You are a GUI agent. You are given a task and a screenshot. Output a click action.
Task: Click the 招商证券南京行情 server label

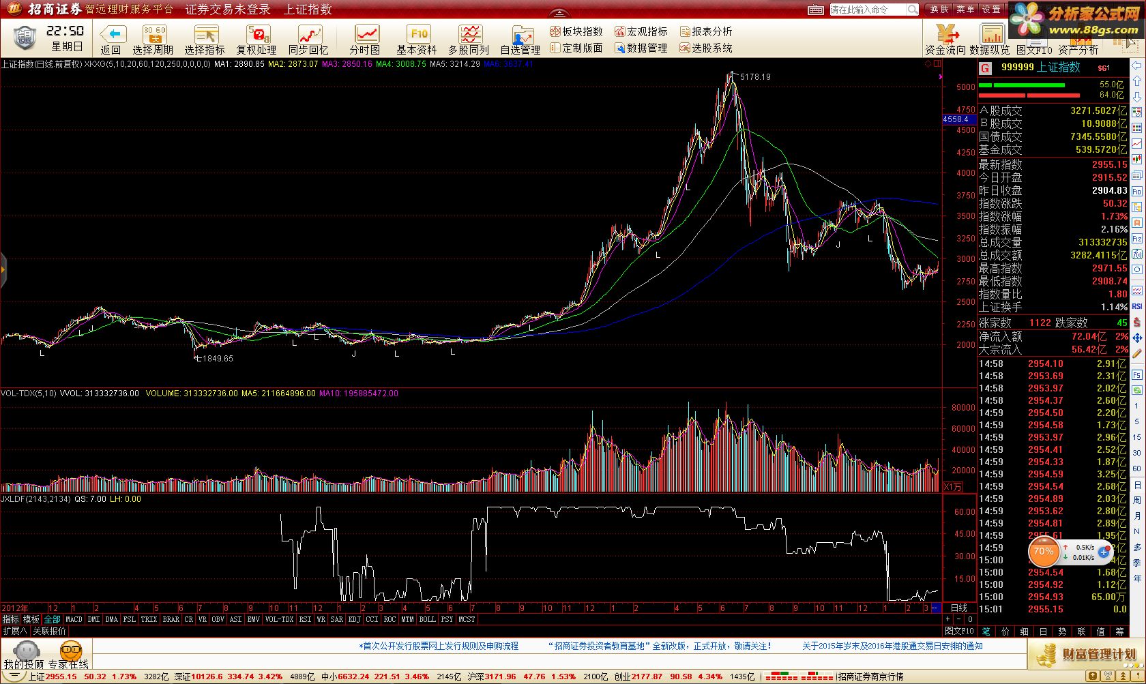870,676
